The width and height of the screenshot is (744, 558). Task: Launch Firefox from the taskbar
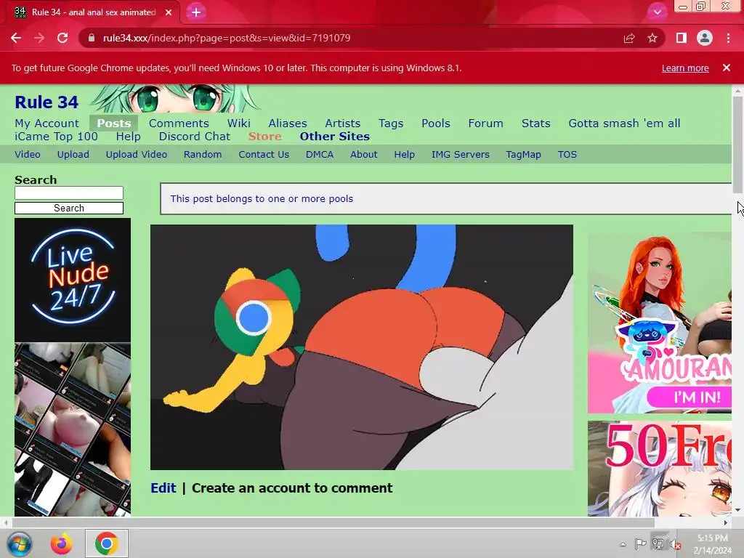tap(62, 543)
